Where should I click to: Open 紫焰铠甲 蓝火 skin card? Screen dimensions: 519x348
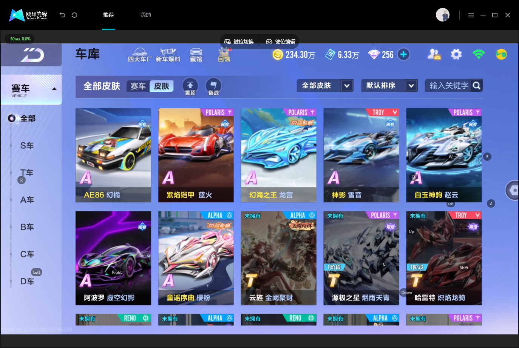pyautogui.click(x=196, y=156)
